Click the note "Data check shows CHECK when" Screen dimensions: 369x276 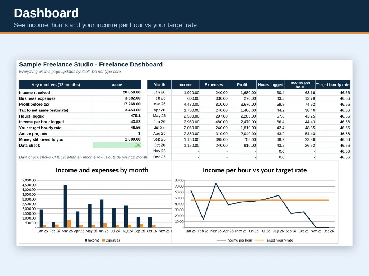point(83,157)
